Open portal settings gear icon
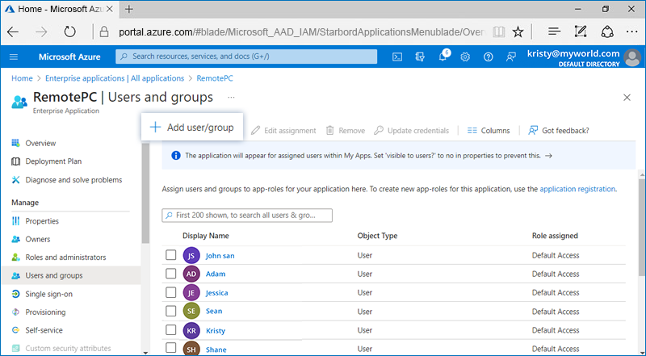The width and height of the screenshot is (646, 356). (466, 57)
